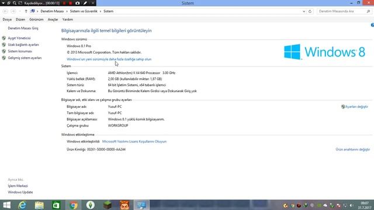
Task: Navigate to Sistem ve Güvenlik breadcrumb
Action: click(x=84, y=11)
